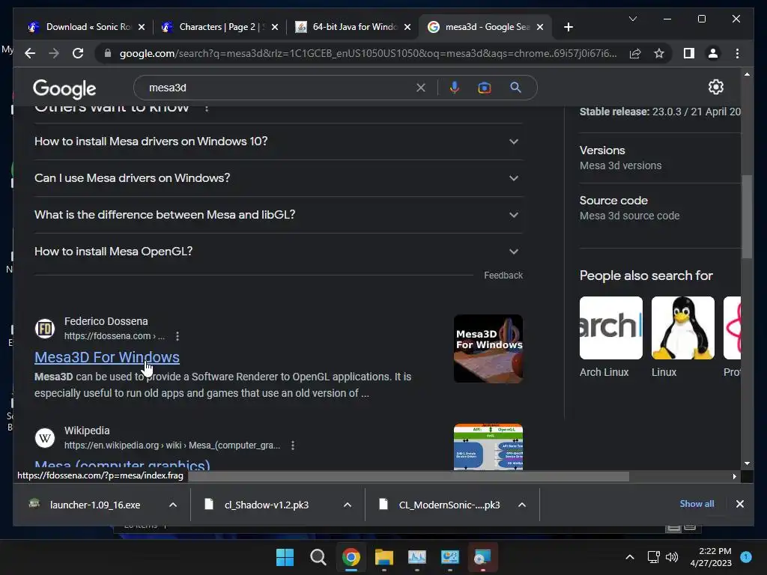Viewport: 767px width, 575px height.
Task: Open the Mesa3D For Windows thumbnail
Action: [x=488, y=349]
